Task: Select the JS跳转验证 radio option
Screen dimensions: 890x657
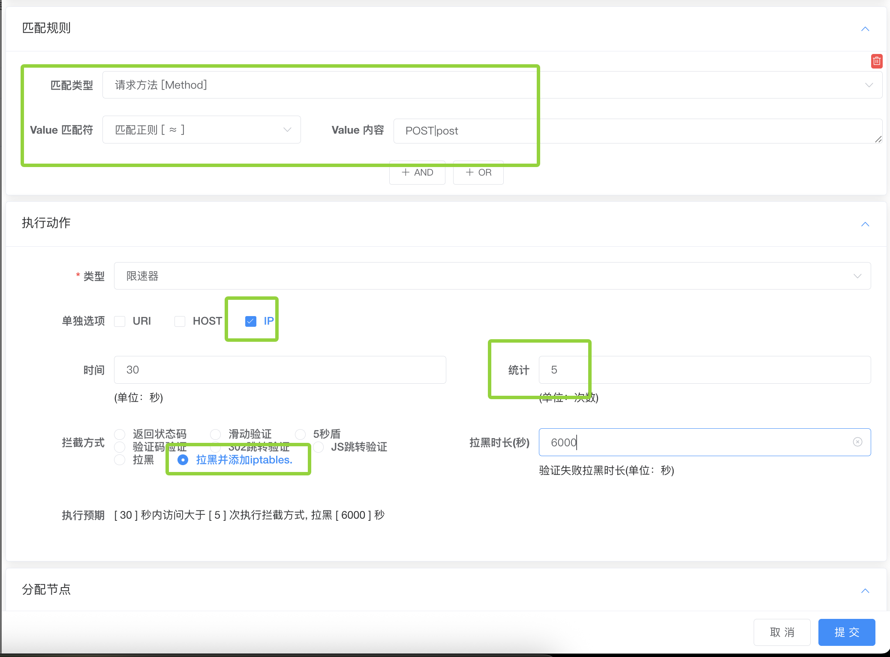Action: click(319, 447)
